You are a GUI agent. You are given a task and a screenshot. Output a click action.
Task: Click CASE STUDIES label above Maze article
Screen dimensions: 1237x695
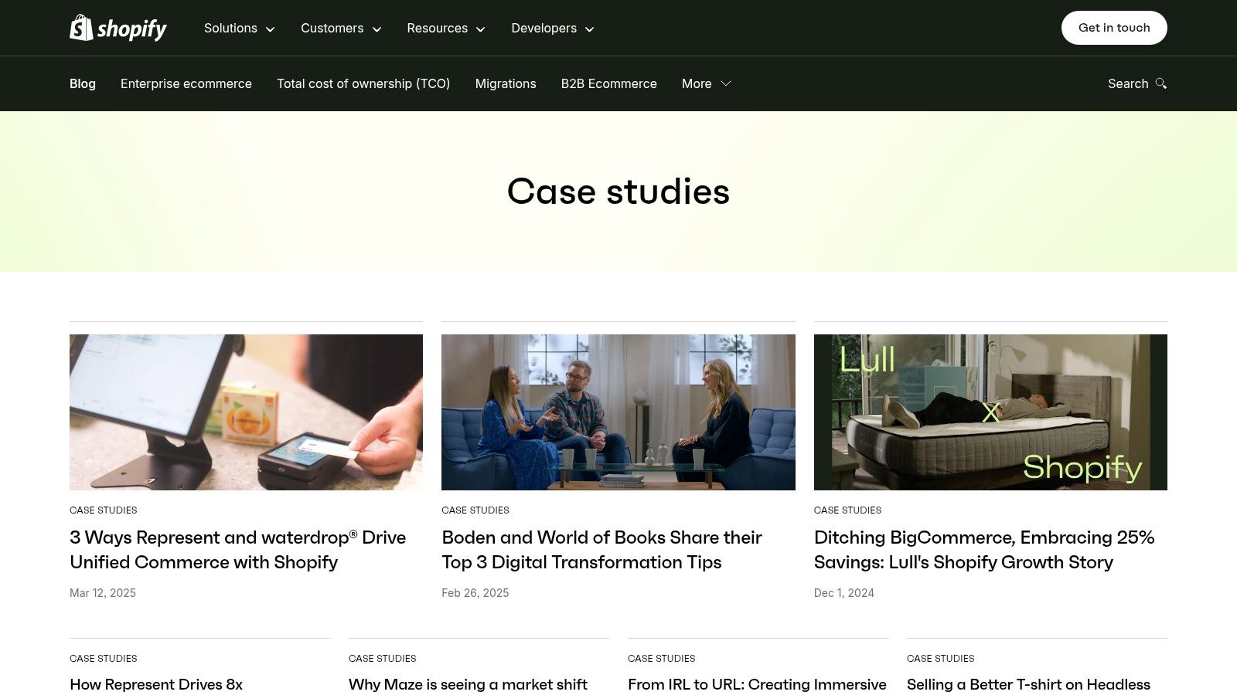383,659
